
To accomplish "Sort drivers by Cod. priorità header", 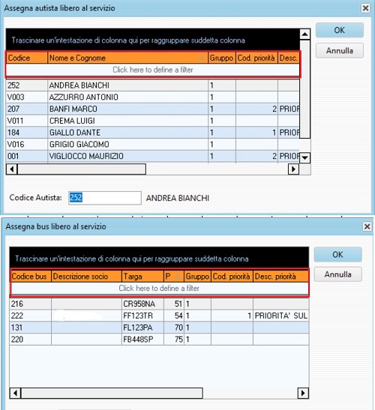I will click(256, 58).
